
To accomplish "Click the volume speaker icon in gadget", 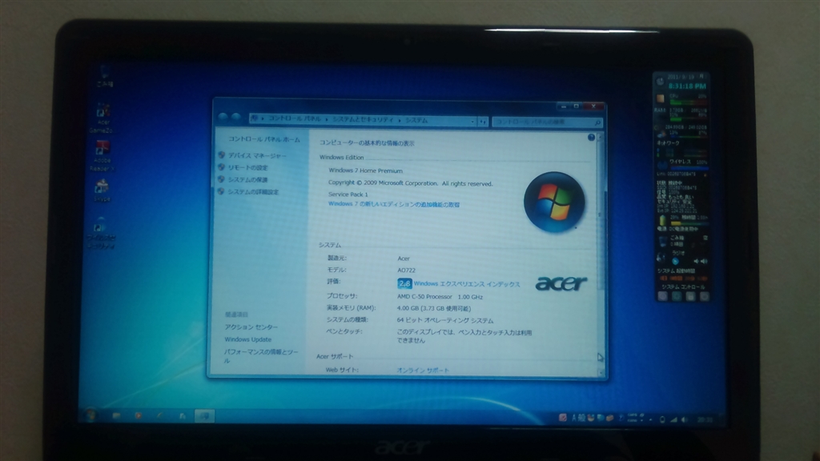I will tap(704, 262).
